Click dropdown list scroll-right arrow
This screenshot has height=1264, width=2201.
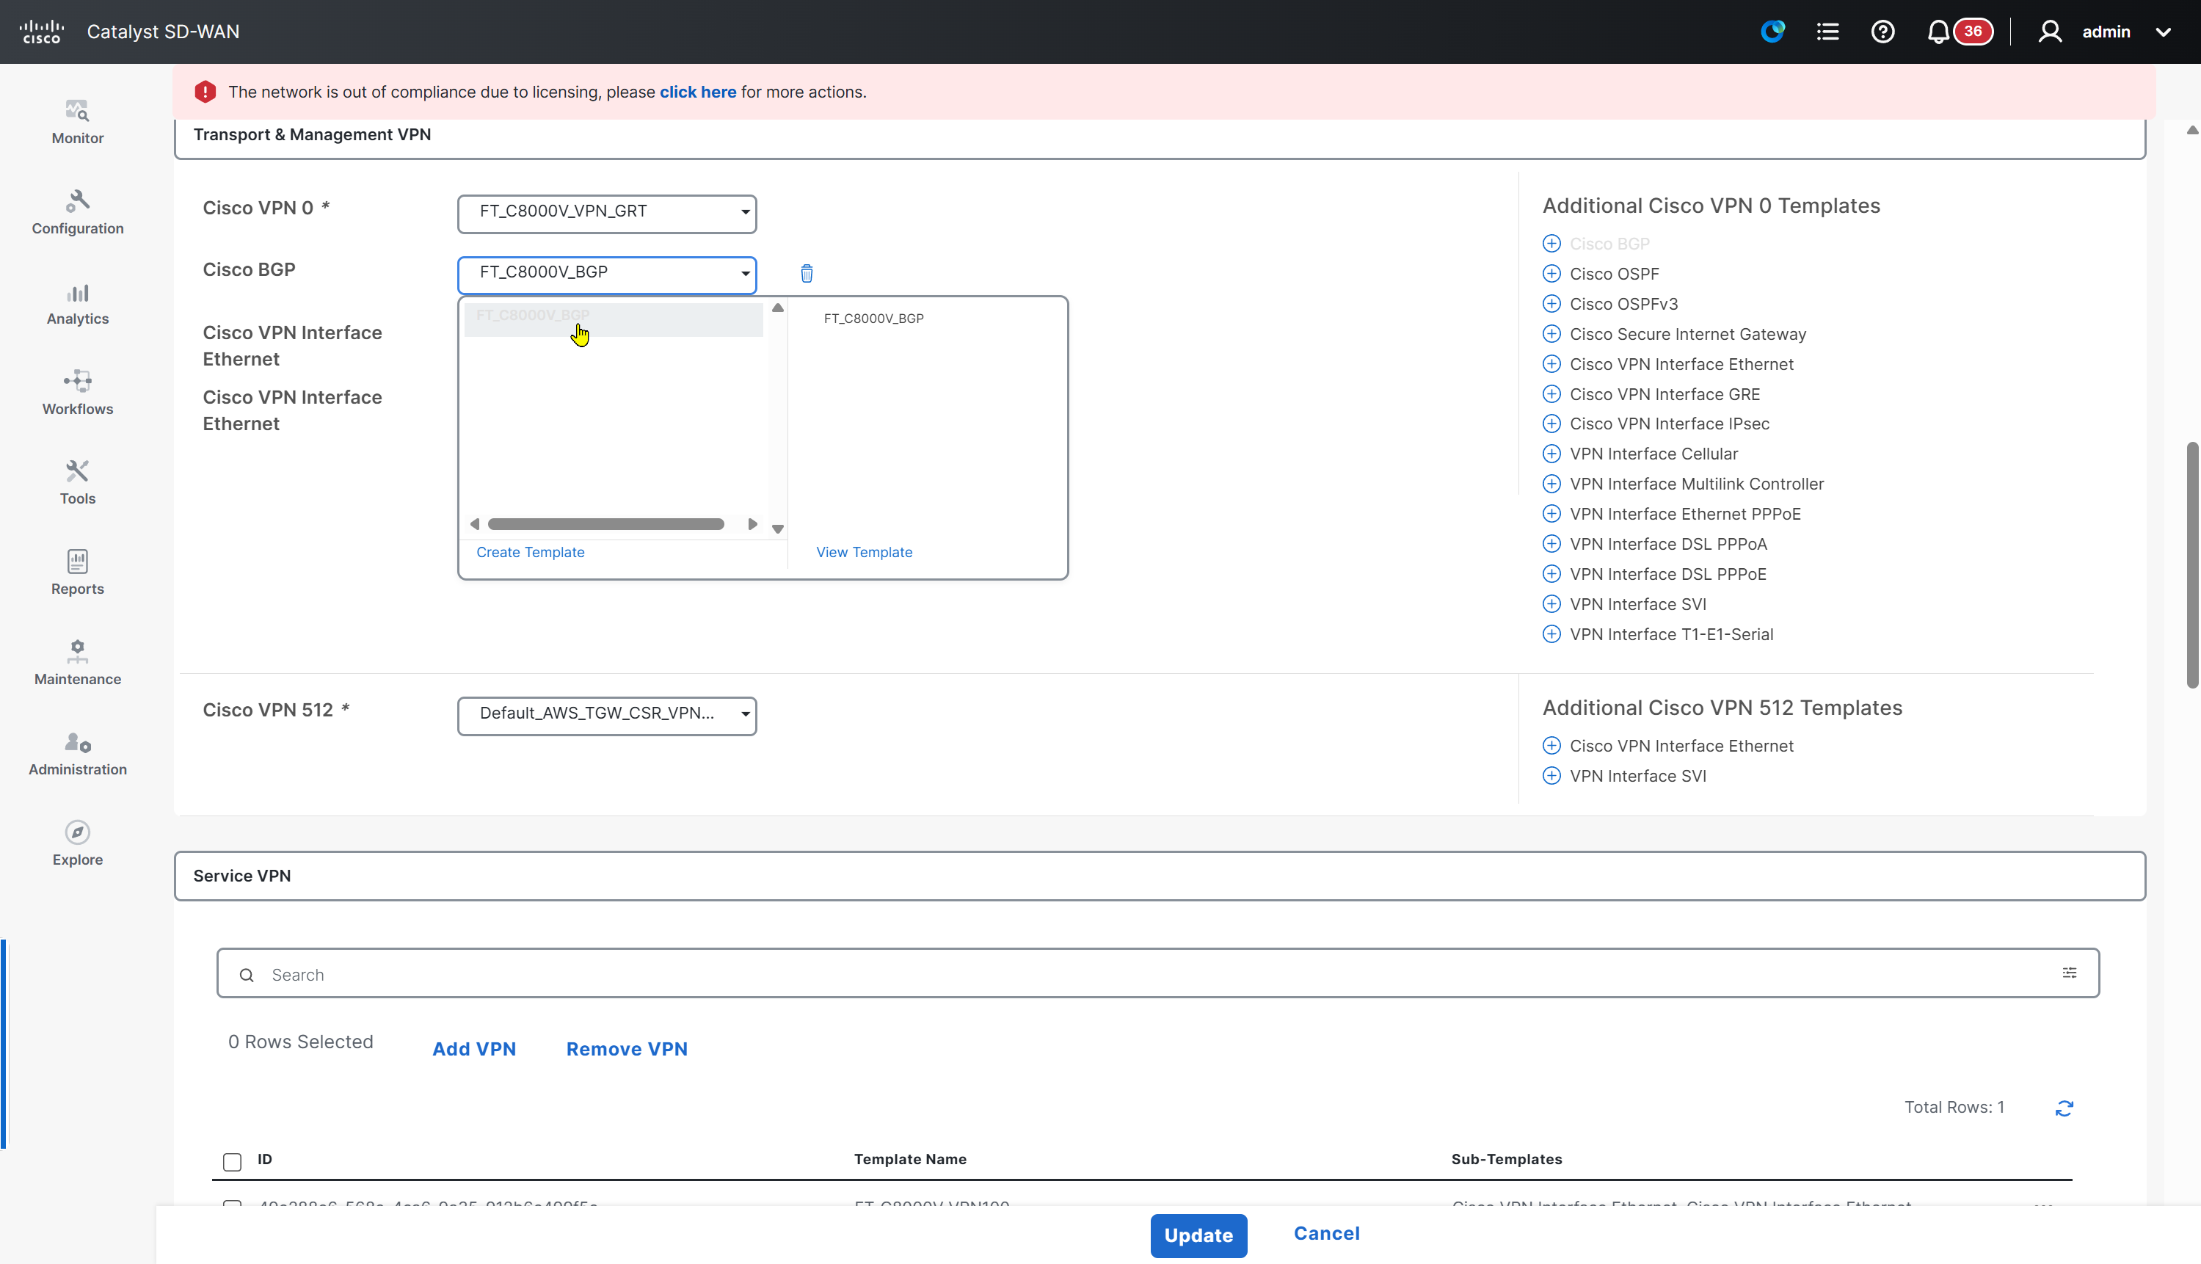click(752, 524)
